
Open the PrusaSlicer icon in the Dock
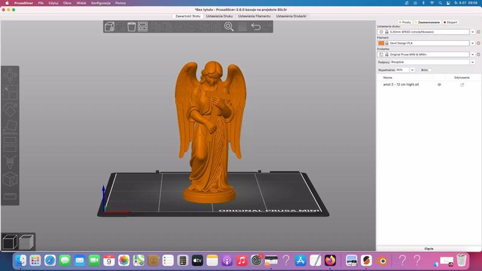point(366,261)
